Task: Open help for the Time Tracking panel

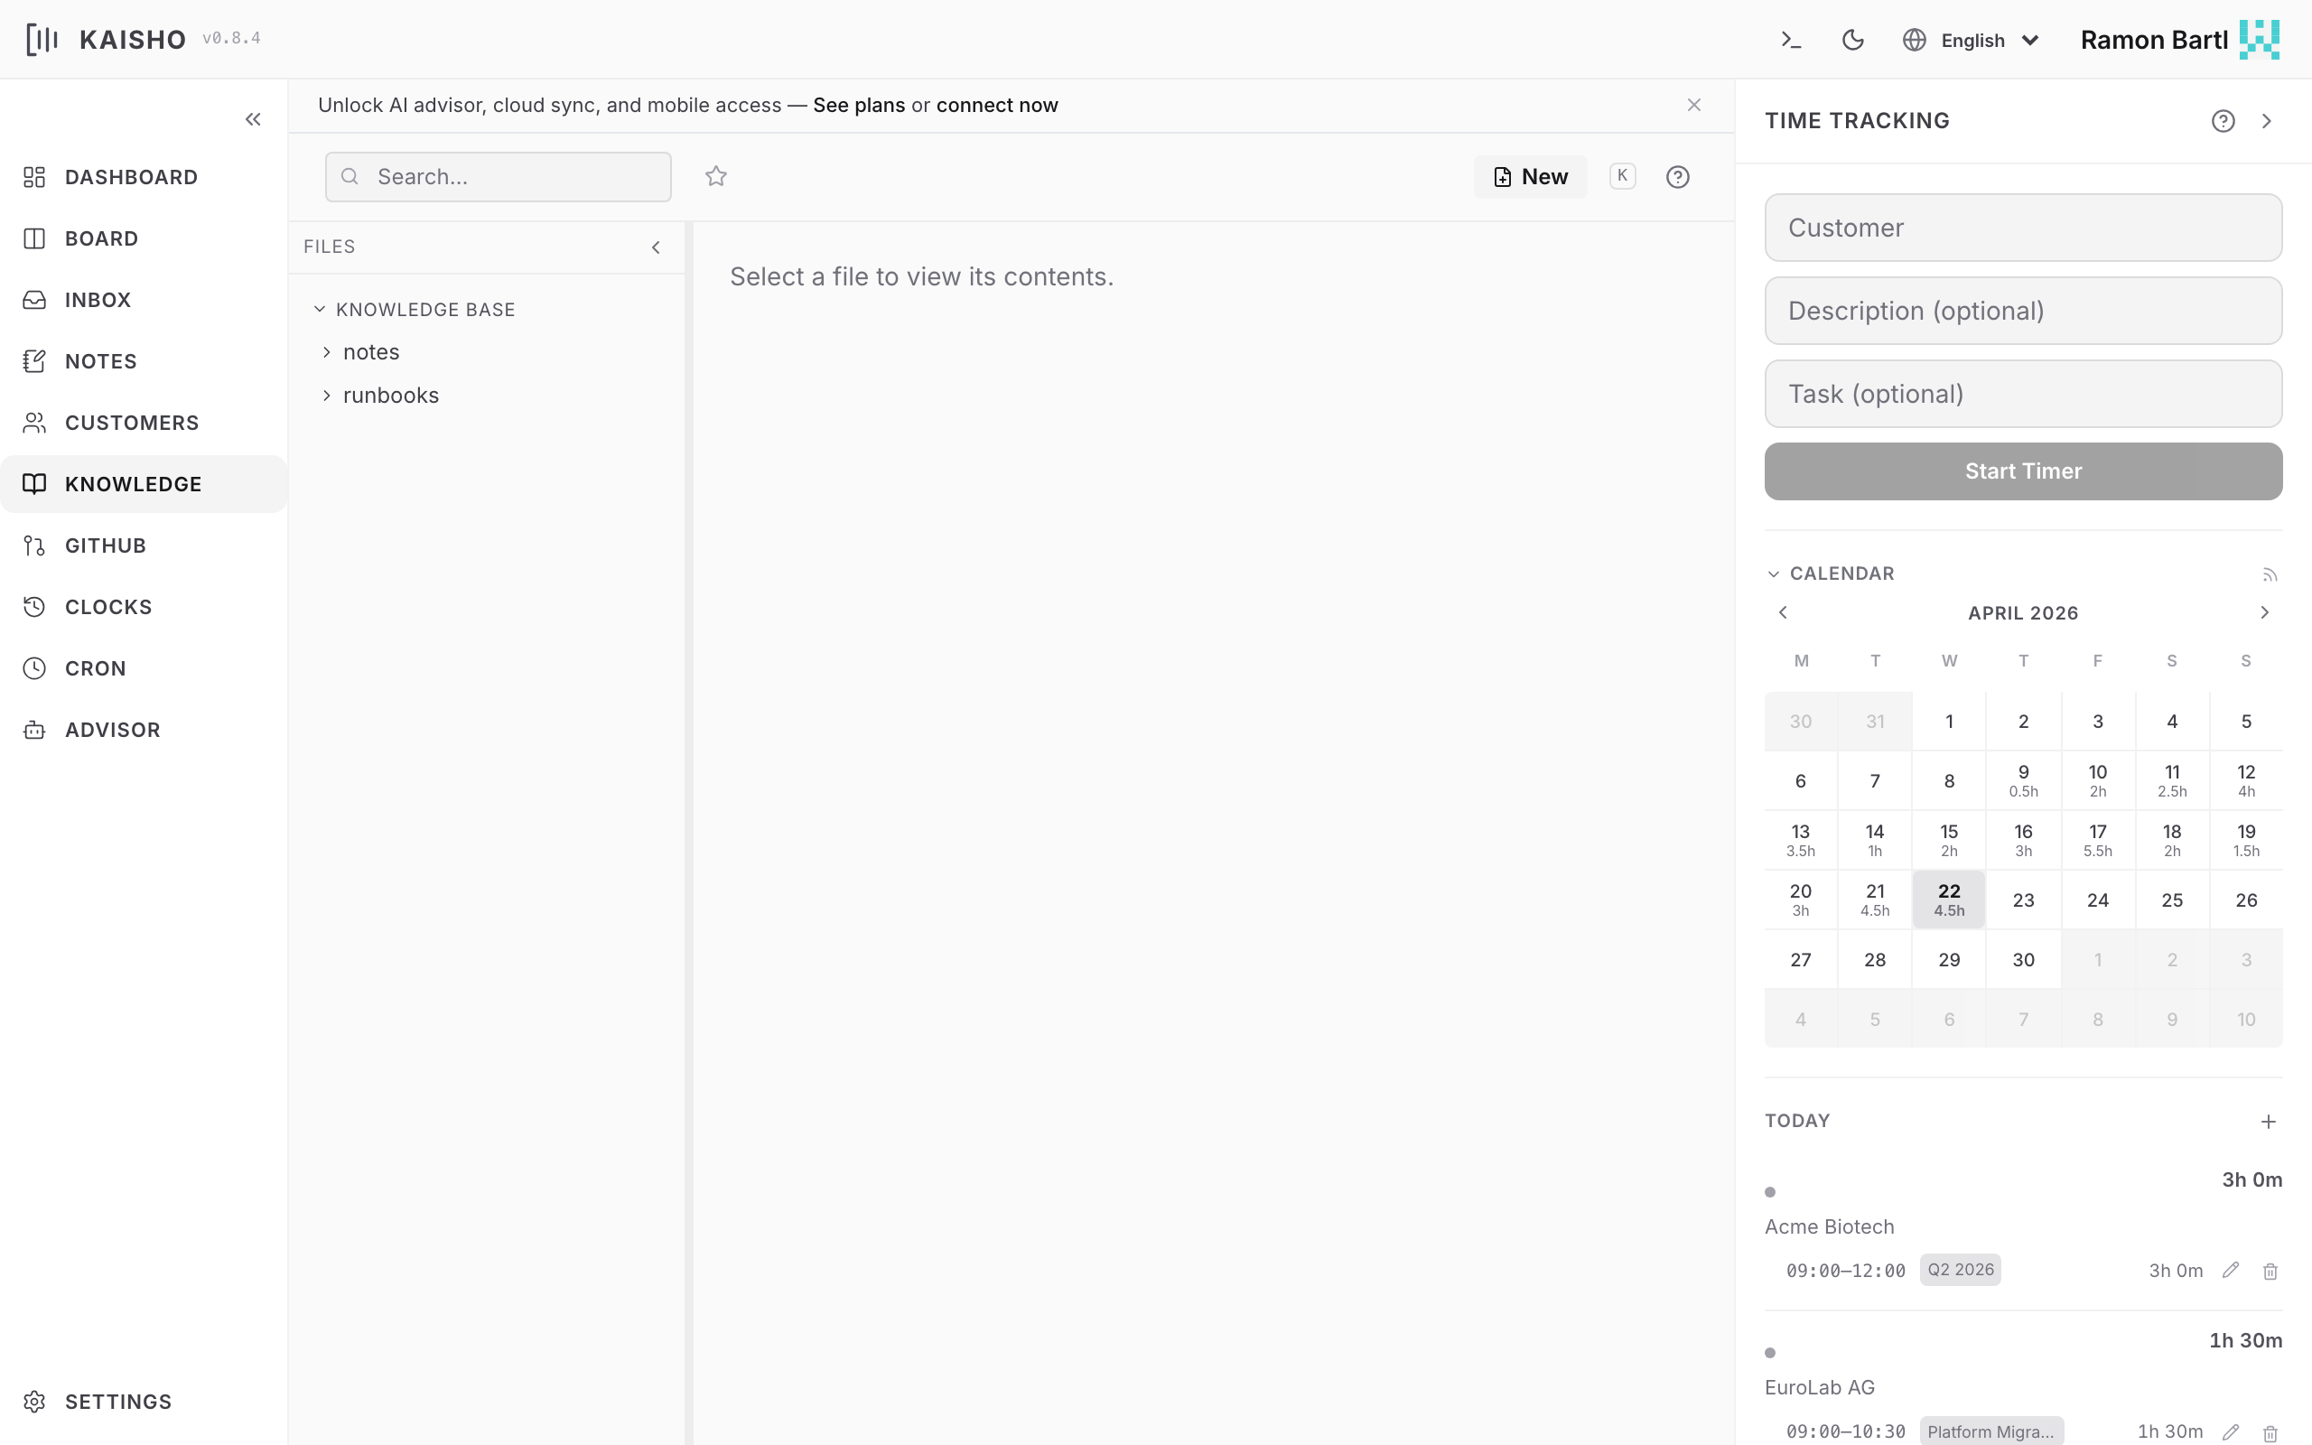Action: [x=2223, y=119]
